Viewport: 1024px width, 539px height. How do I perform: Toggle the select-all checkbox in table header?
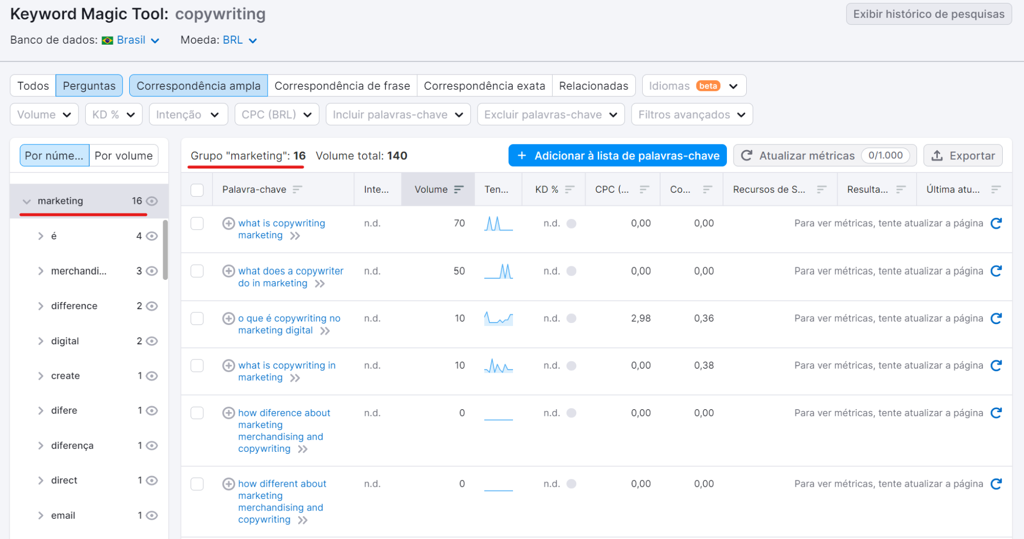[x=197, y=190]
